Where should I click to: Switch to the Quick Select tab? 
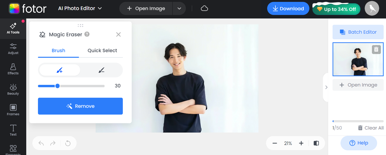coord(102,51)
